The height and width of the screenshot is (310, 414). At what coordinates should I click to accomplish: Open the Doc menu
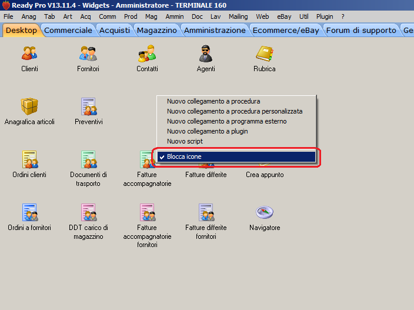(197, 16)
